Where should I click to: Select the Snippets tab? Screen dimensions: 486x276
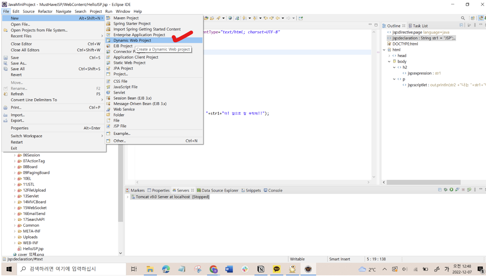(251, 190)
